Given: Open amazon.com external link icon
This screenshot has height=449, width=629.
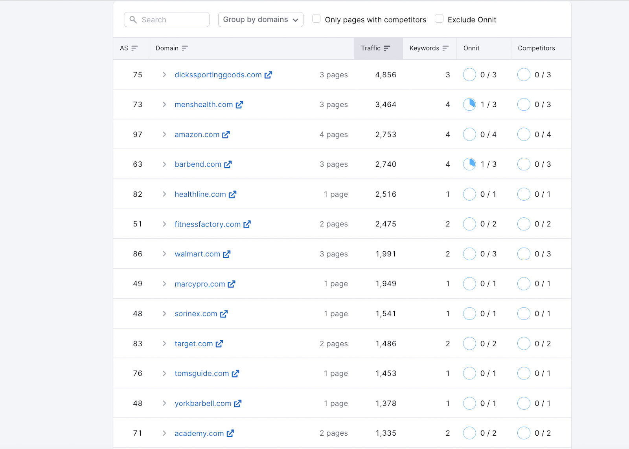Looking at the screenshot, I should 226,135.
